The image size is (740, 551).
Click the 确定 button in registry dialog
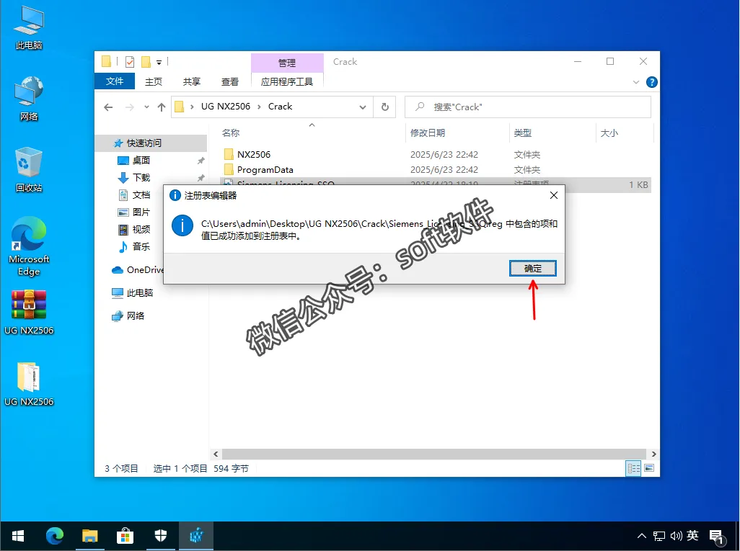pyautogui.click(x=533, y=268)
